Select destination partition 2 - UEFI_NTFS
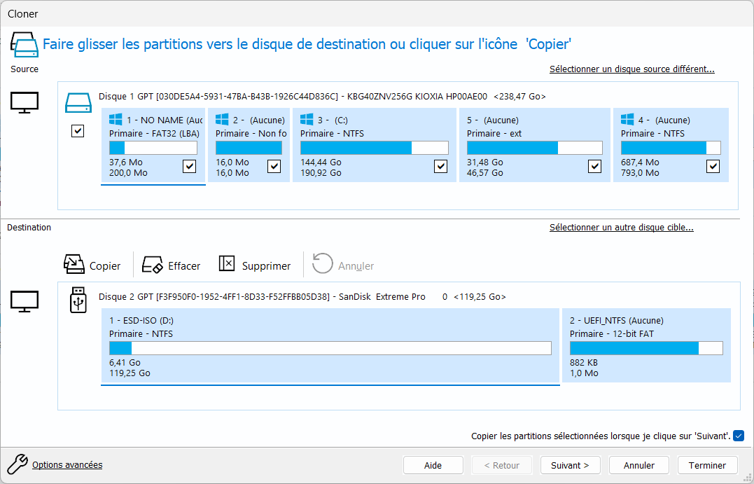Image resolution: width=754 pixels, height=484 pixels. (647, 346)
